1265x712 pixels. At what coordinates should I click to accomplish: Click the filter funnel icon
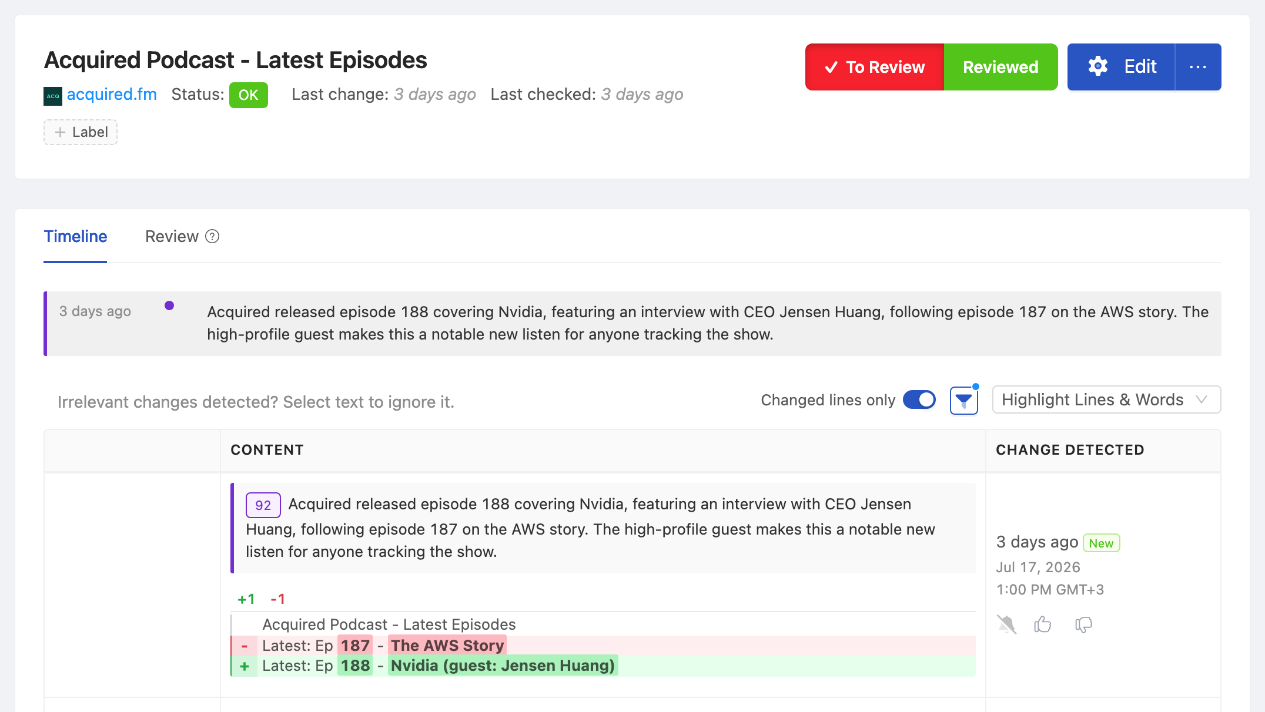(964, 401)
